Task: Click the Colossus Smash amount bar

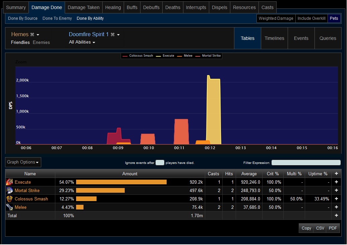Action: pyautogui.click(x=86, y=199)
